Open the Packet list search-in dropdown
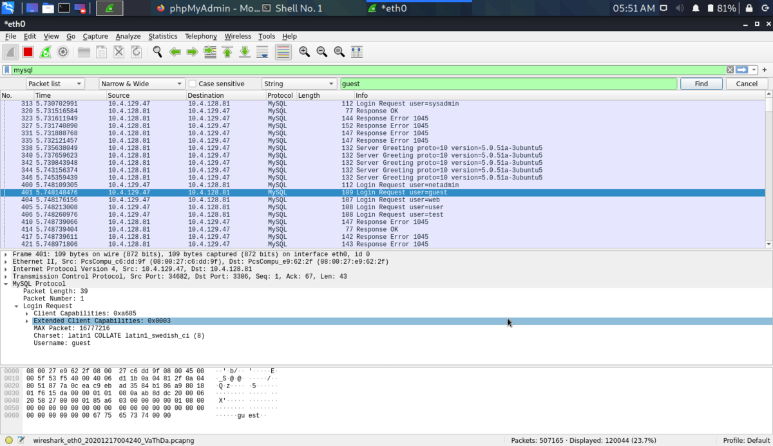The height and width of the screenshot is (446, 773). click(x=55, y=84)
